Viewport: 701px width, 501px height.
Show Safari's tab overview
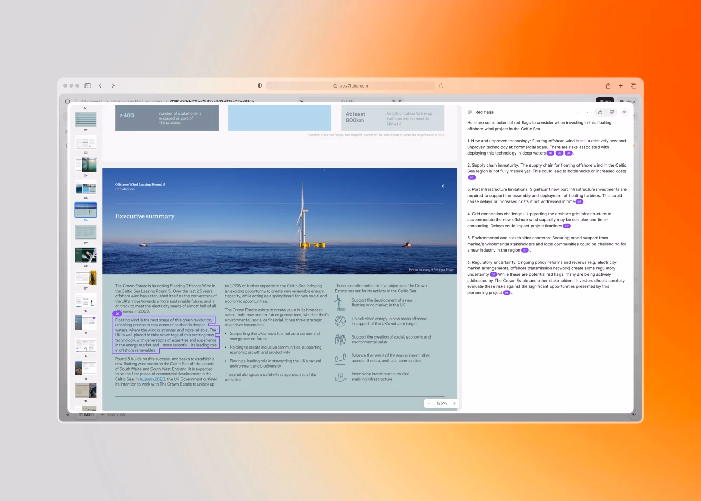point(633,85)
